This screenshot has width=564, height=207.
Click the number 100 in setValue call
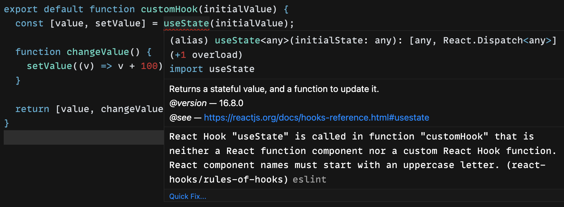tap(149, 66)
